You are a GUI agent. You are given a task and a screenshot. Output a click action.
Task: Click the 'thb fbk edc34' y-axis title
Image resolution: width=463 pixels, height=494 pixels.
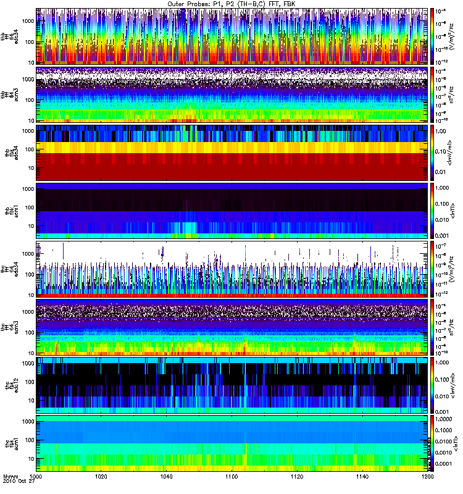pyautogui.click(x=12, y=153)
